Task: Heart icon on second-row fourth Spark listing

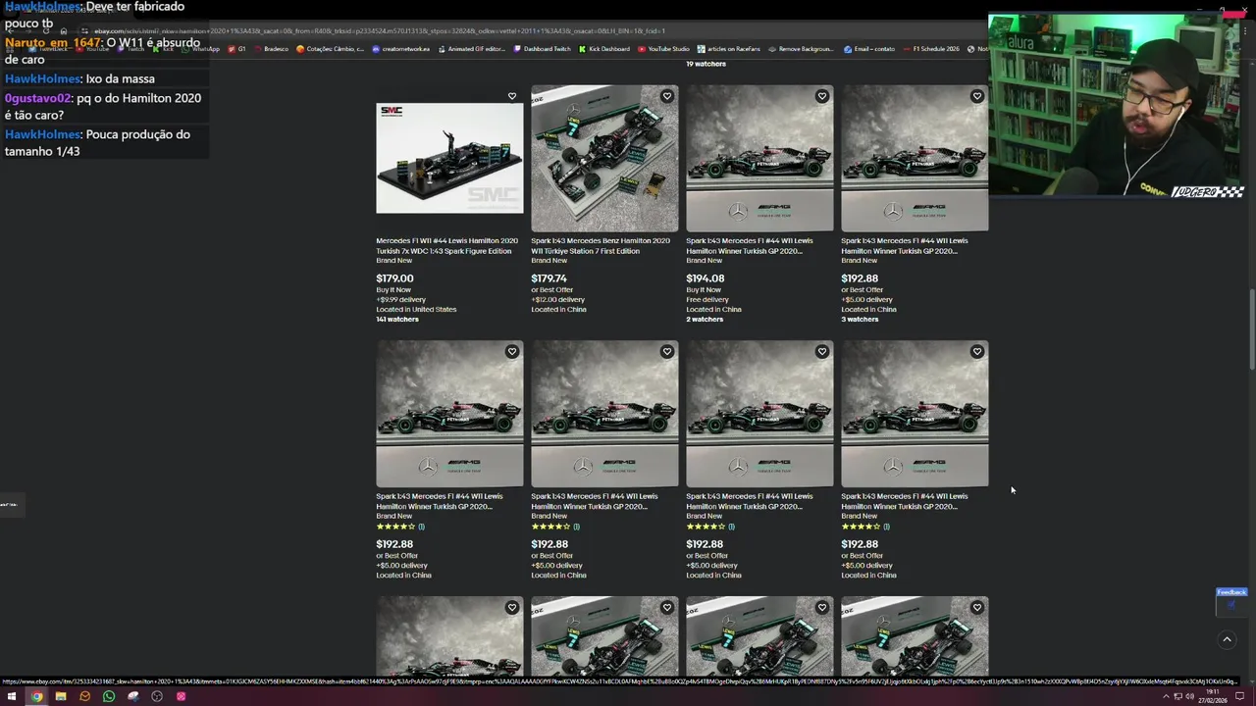Action: [976, 352]
